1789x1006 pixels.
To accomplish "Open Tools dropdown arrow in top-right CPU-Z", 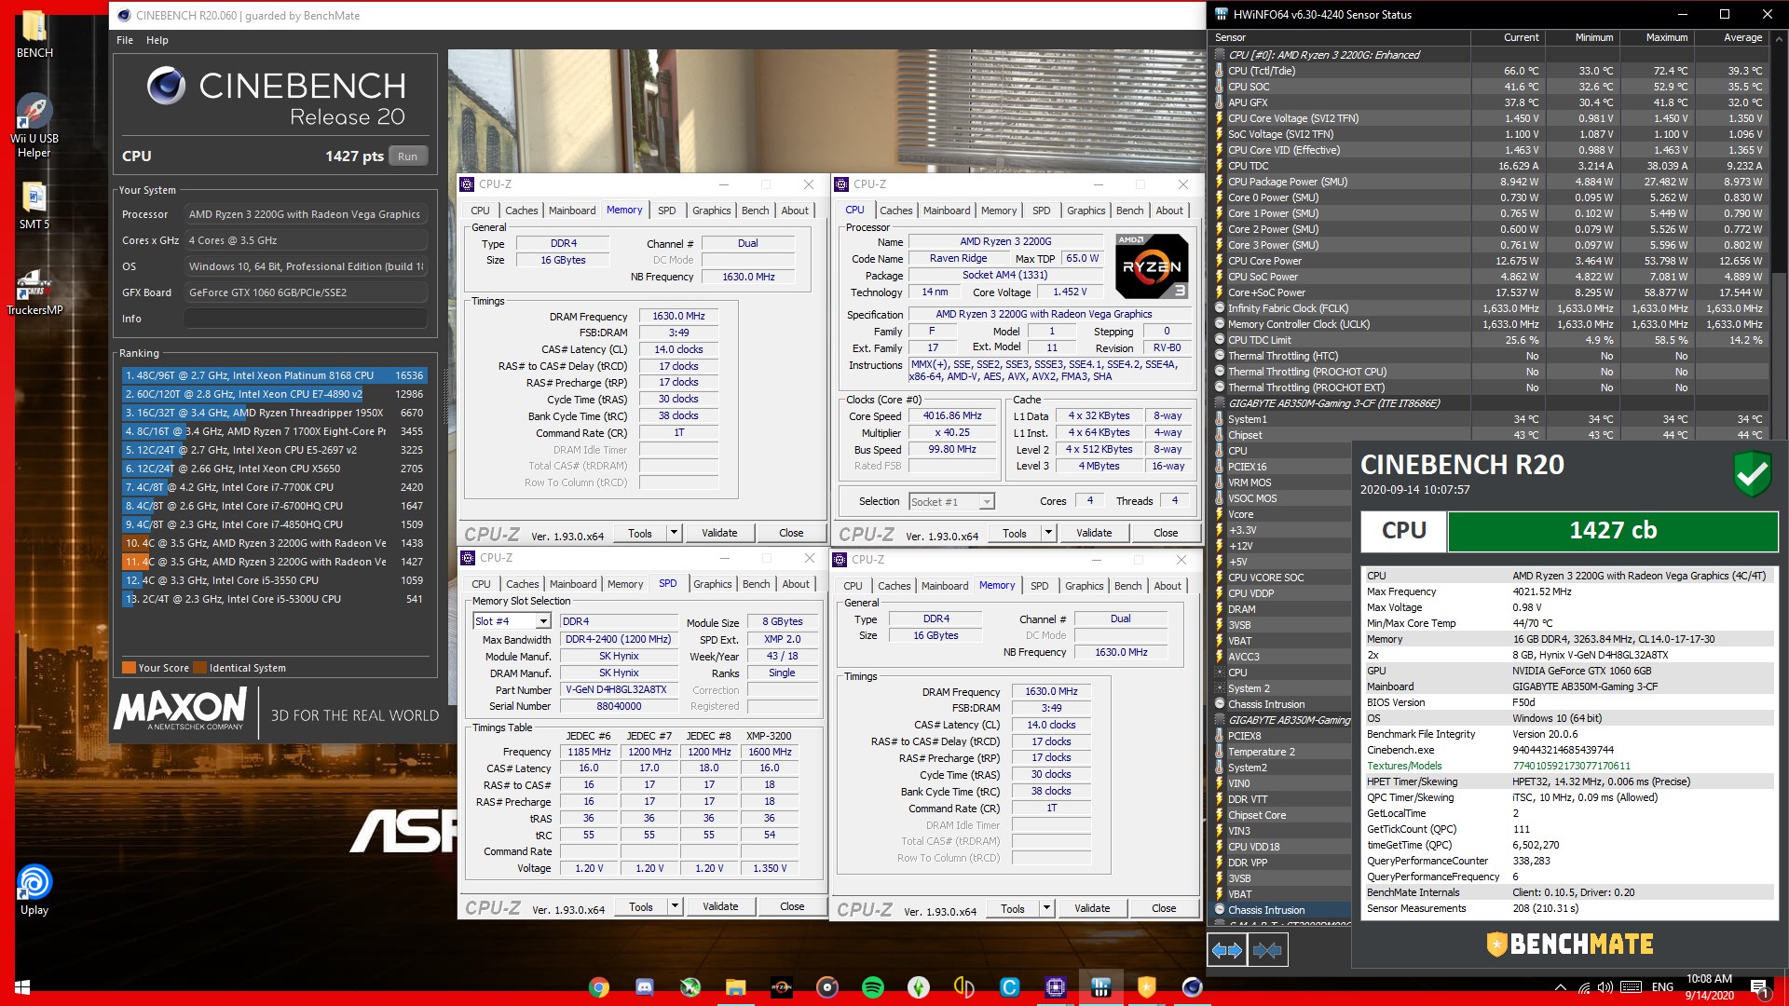I will (1048, 533).
